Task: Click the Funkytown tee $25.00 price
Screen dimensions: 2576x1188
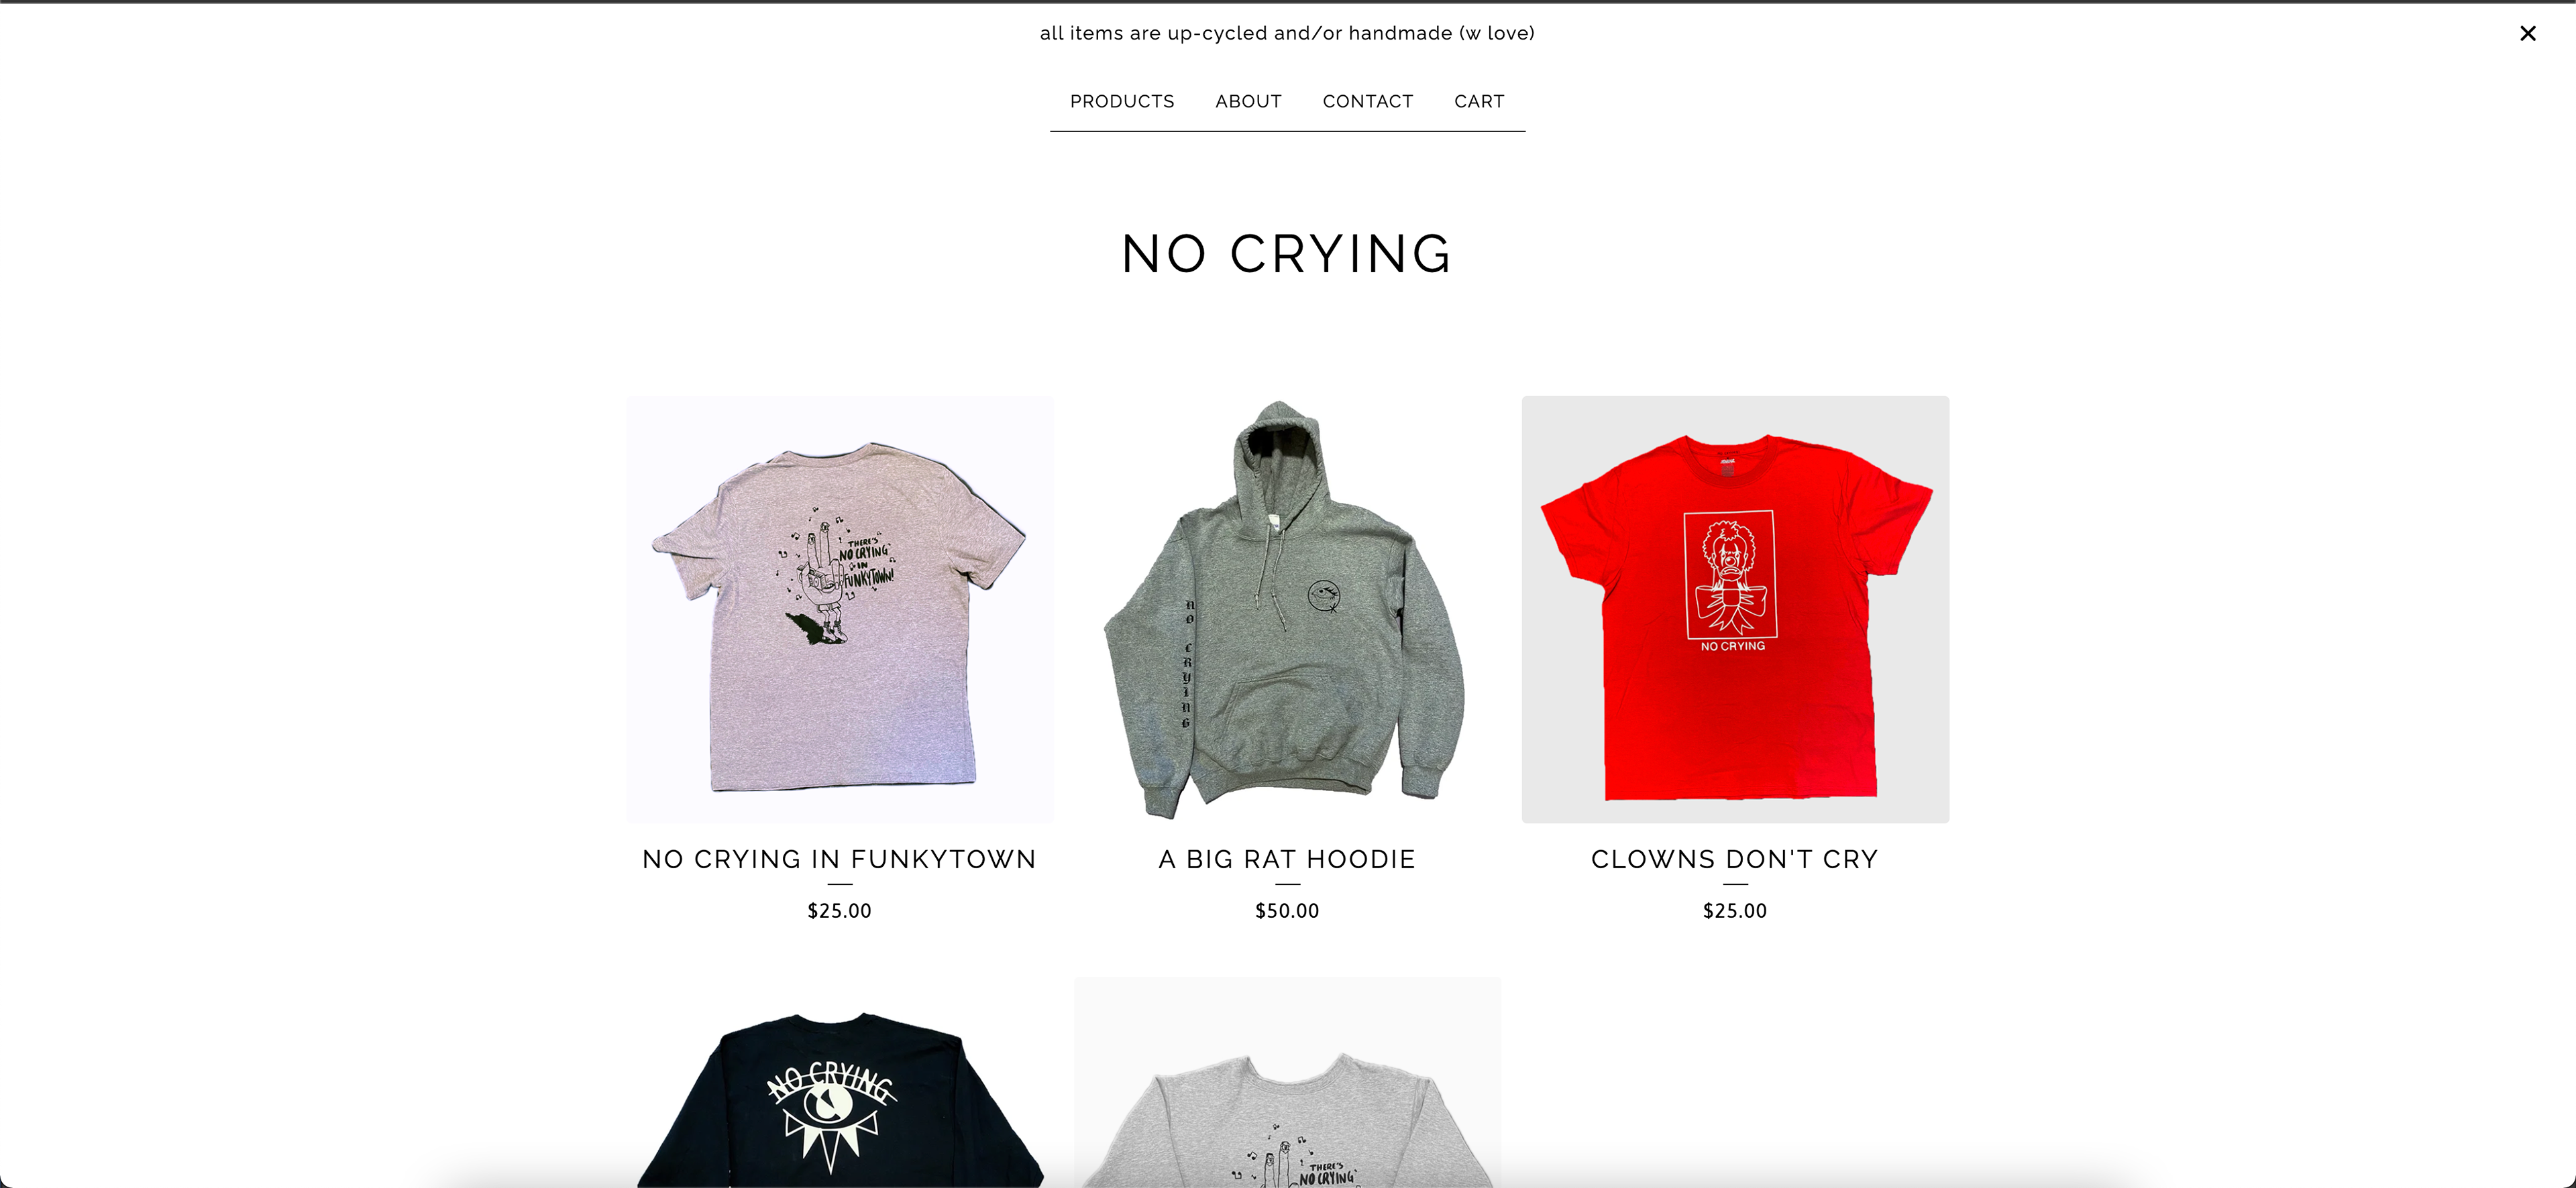Action: click(840, 911)
